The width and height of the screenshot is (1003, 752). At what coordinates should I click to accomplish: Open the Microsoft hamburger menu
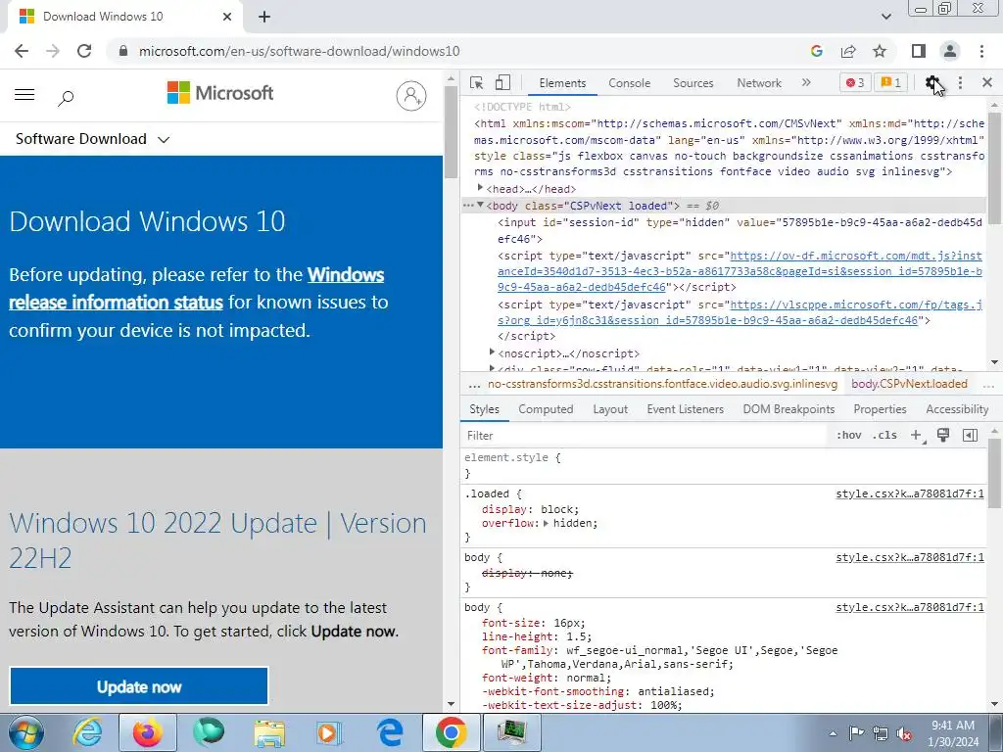(x=24, y=95)
